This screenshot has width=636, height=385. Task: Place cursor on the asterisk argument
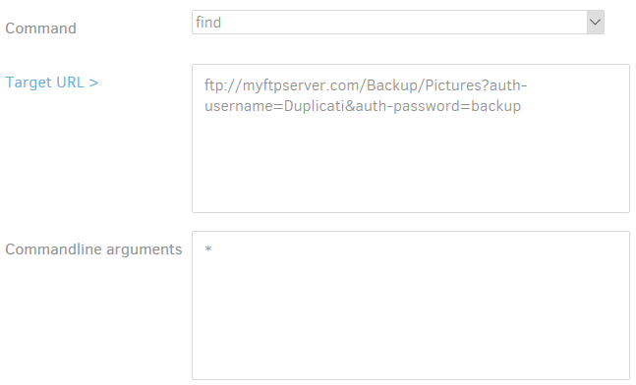pos(208,248)
